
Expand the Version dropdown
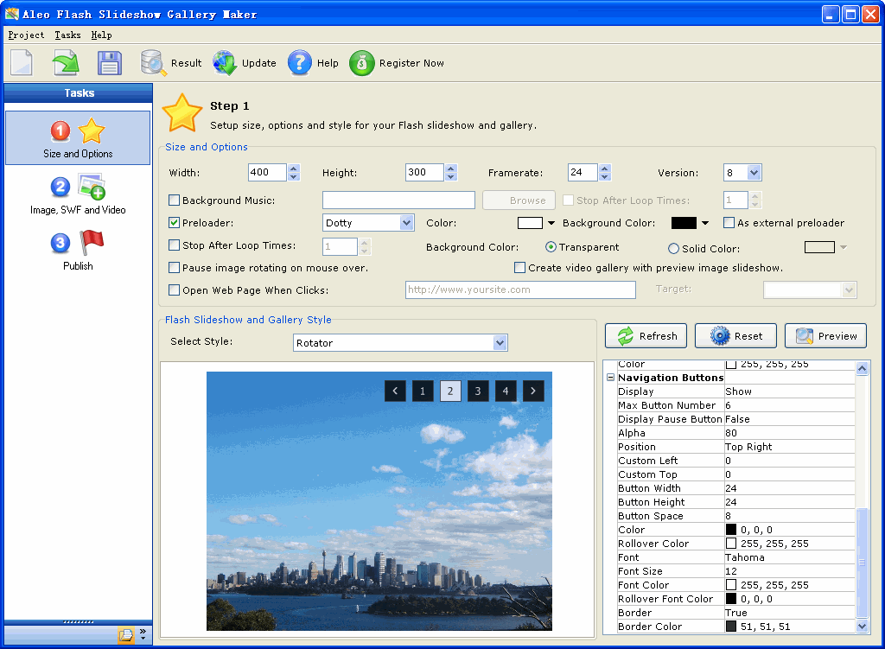754,173
